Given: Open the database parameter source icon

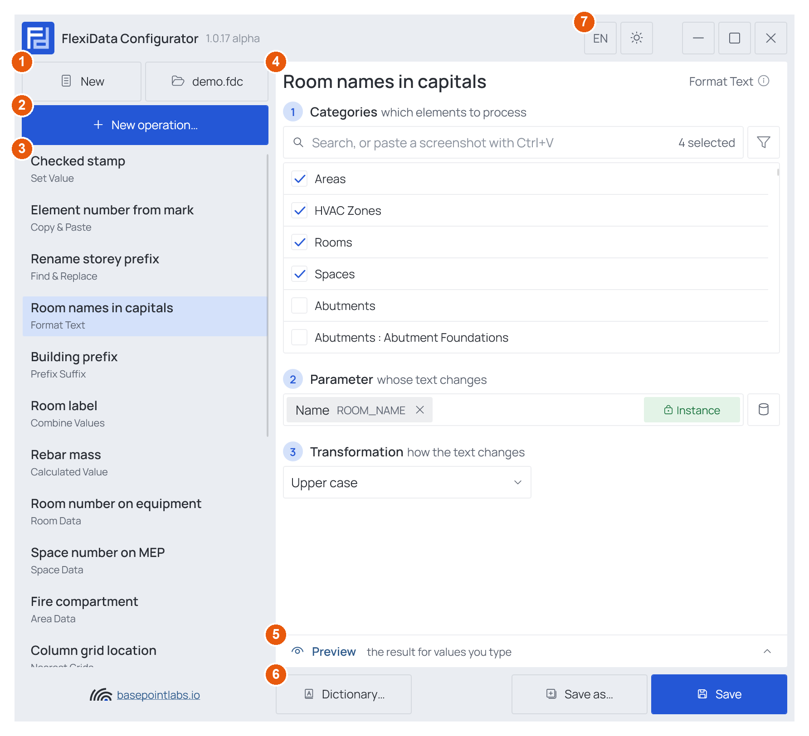Looking at the screenshot, I should [764, 410].
